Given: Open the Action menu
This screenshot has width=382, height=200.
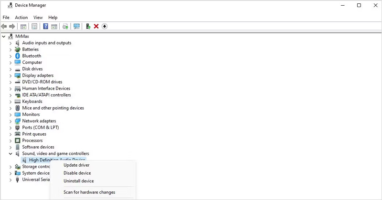Looking at the screenshot, I should tap(21, 18).
